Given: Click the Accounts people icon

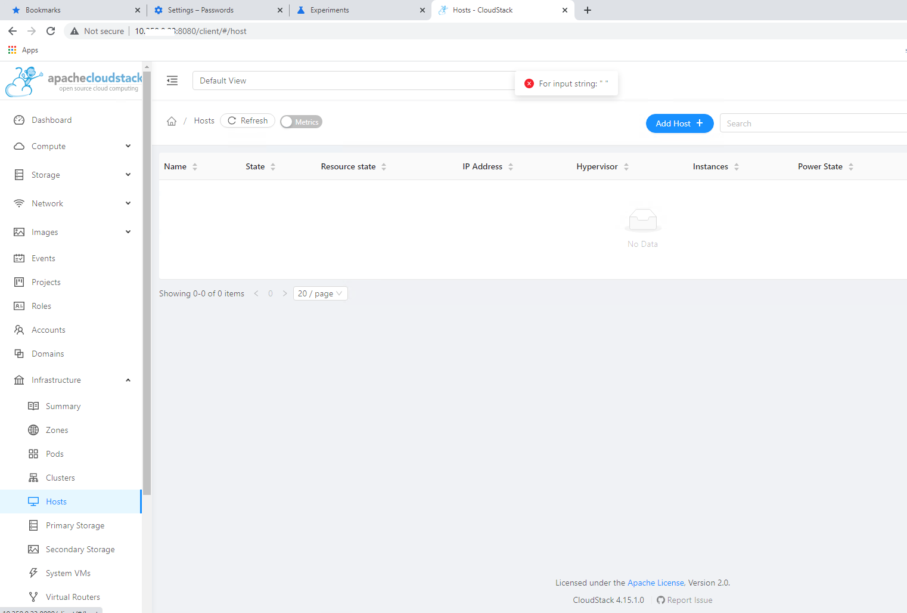Looking at the screenshot, I should (19, 330).
